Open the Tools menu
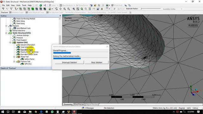The height and width of the screenshot is (114, 203). click(24, 5)
